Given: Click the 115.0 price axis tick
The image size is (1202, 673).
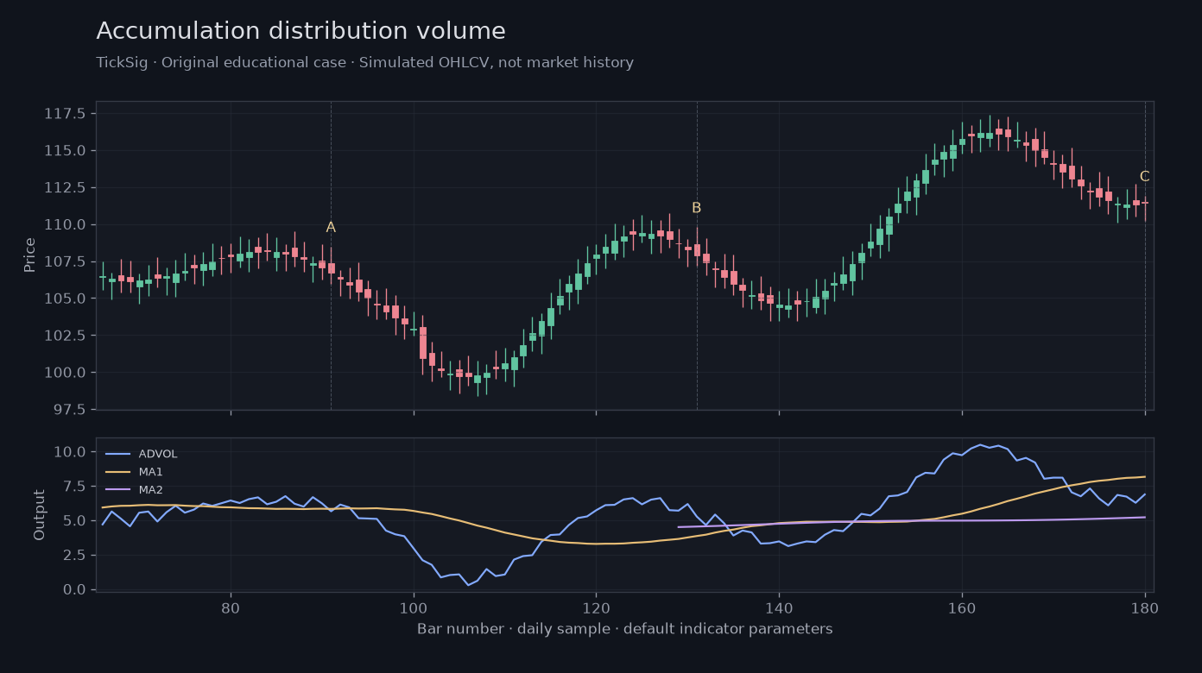Looking at the screenshot, I should point(66,151).
